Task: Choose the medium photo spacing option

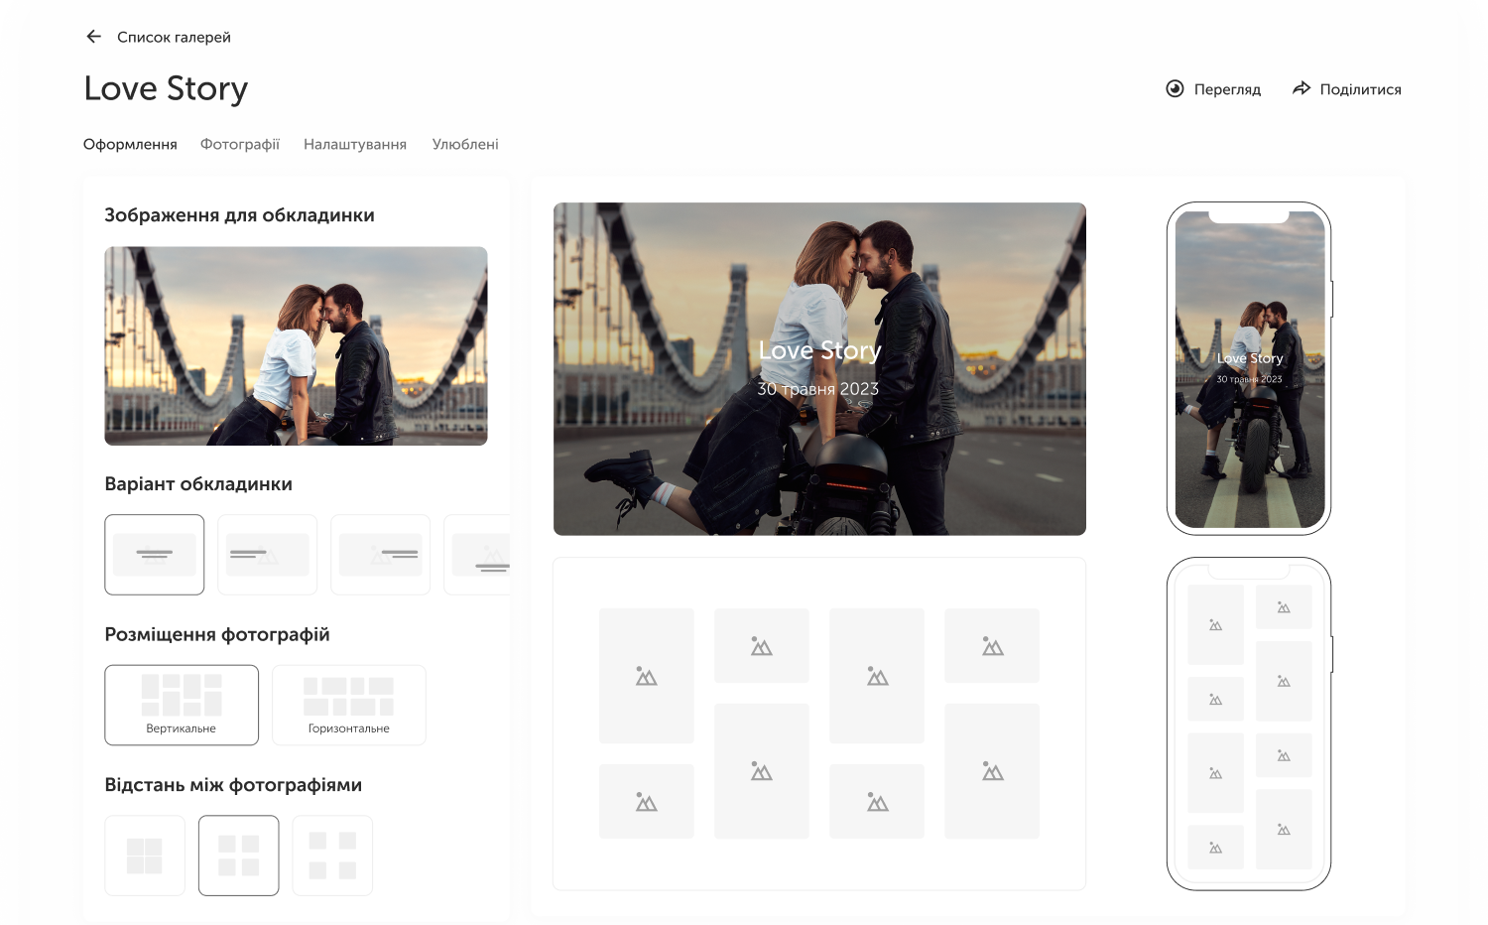Action: click(x=239, y=856)
